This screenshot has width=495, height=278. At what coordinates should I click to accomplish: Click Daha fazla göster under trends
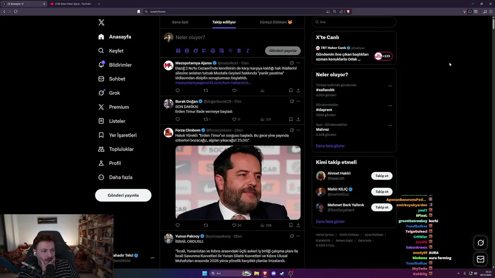(330, 146)
